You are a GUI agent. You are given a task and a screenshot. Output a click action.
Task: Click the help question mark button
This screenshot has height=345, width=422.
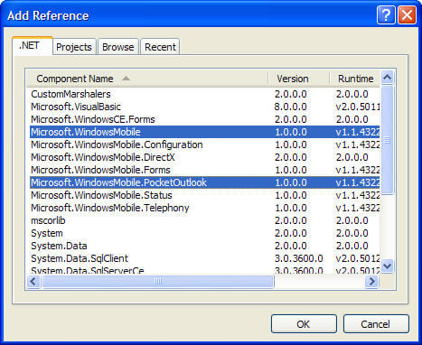386,15
